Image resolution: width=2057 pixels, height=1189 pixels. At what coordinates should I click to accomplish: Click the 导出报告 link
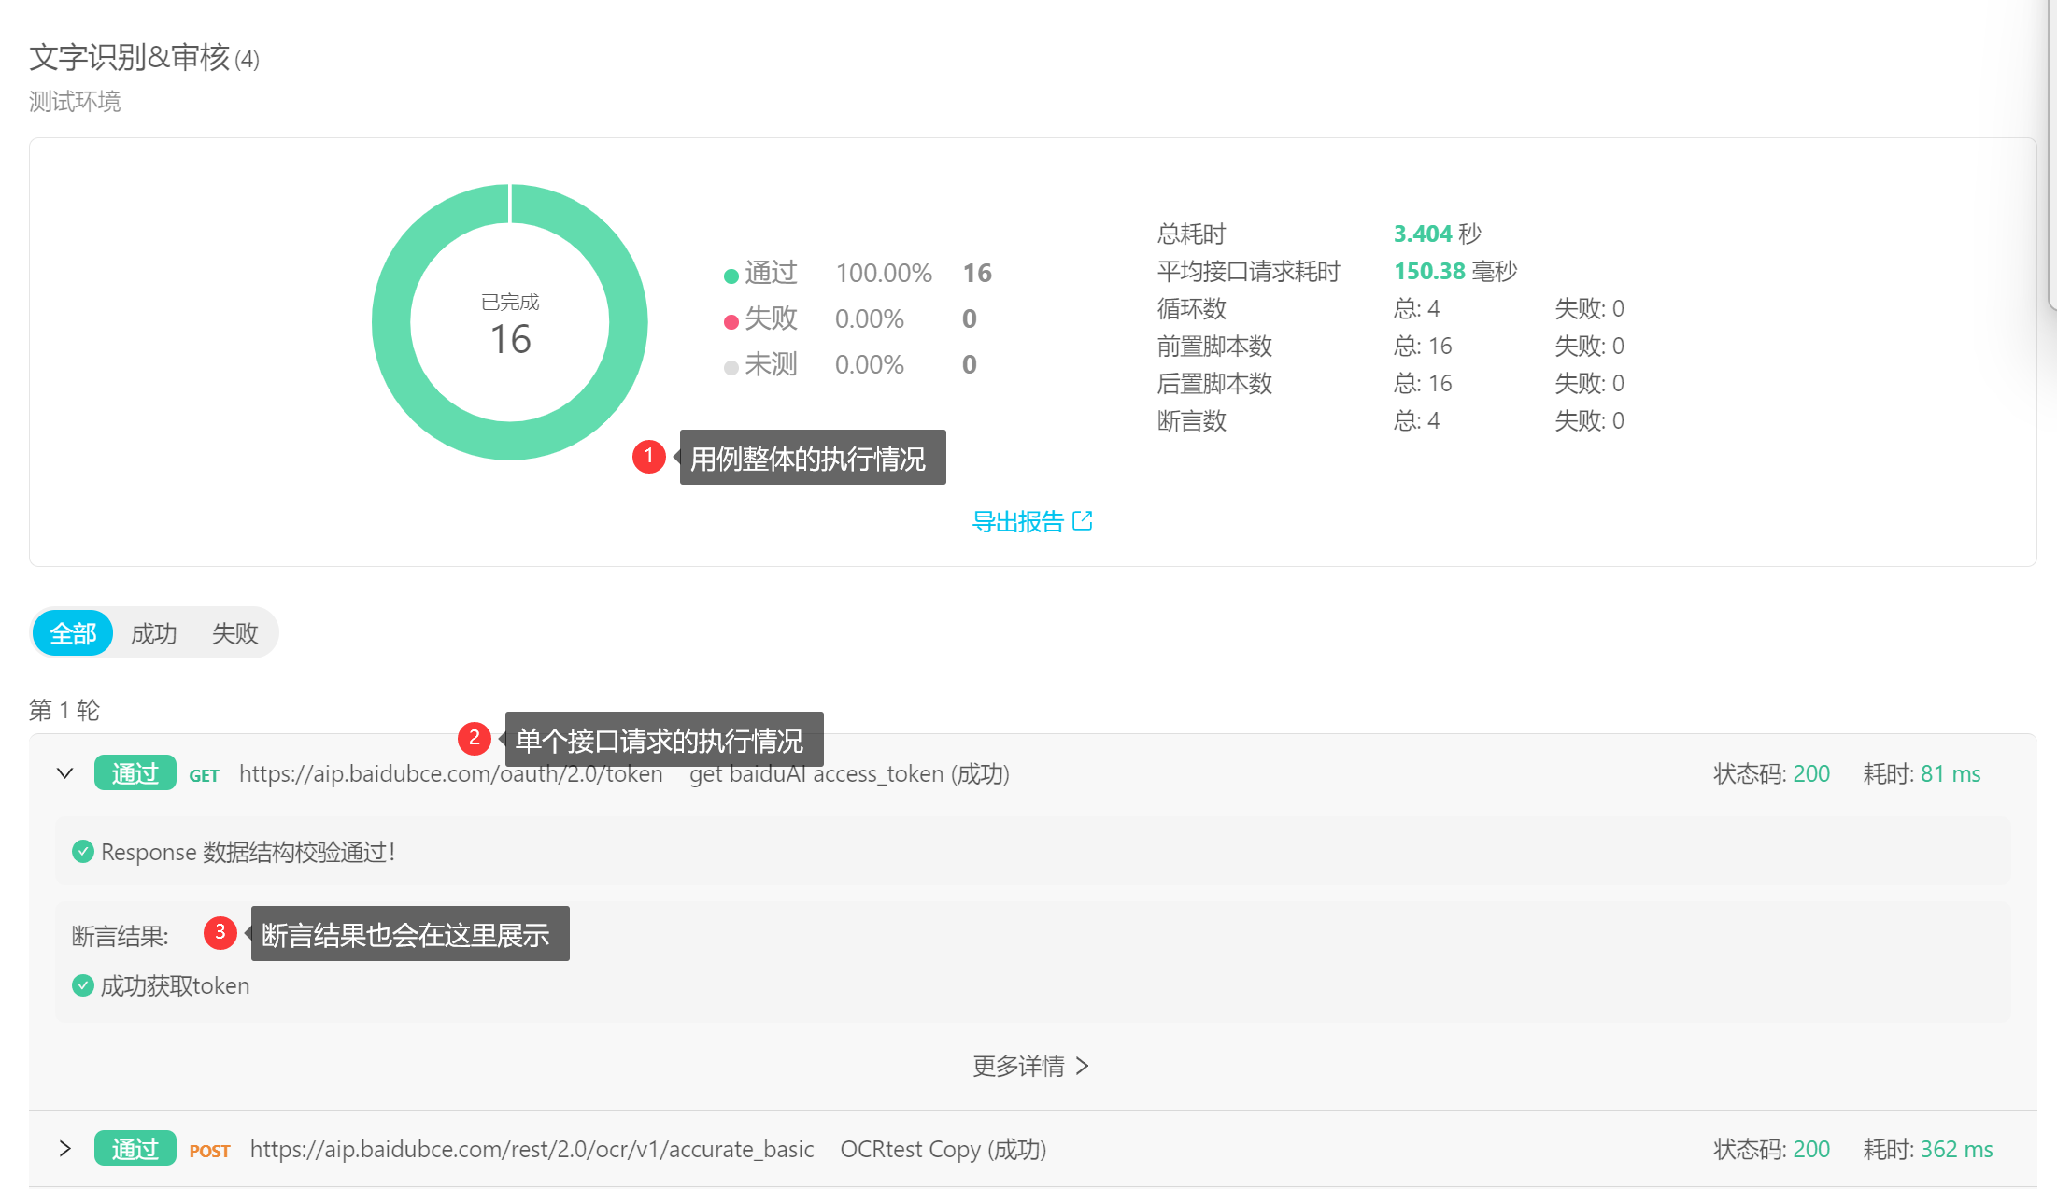point(1017,521)
